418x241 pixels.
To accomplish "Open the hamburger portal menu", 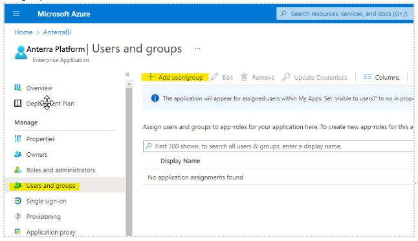I will pyautogui.click(x=16, y=14).
